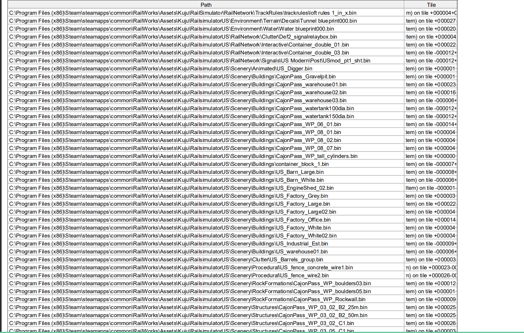Image resolution: width=524 pixels, height=333 pixels.
Task: Select the 'US_warehouse01.bin' path row
Action: click(206, 251)
